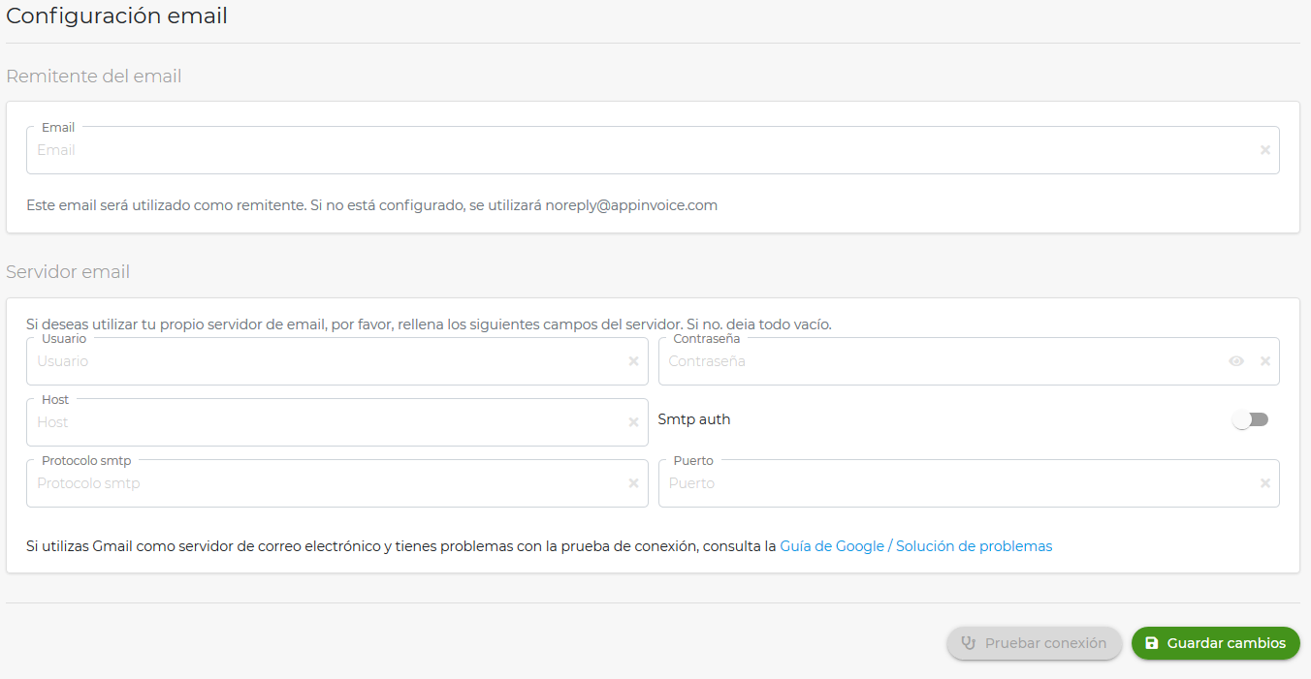Open the Guía de Google troubleshooting link
This screenshot has width=1311, height=679.
point(915,546)
